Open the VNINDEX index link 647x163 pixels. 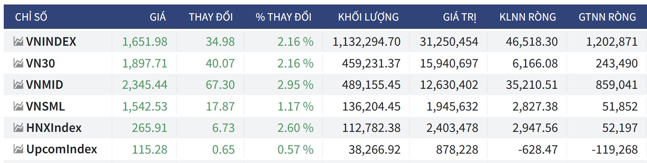(x=51, y=41)
